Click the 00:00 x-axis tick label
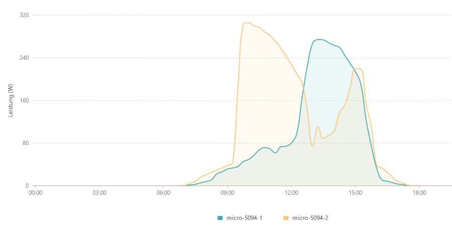The height and width of the screenshot is (228, 452). [35, 192]
